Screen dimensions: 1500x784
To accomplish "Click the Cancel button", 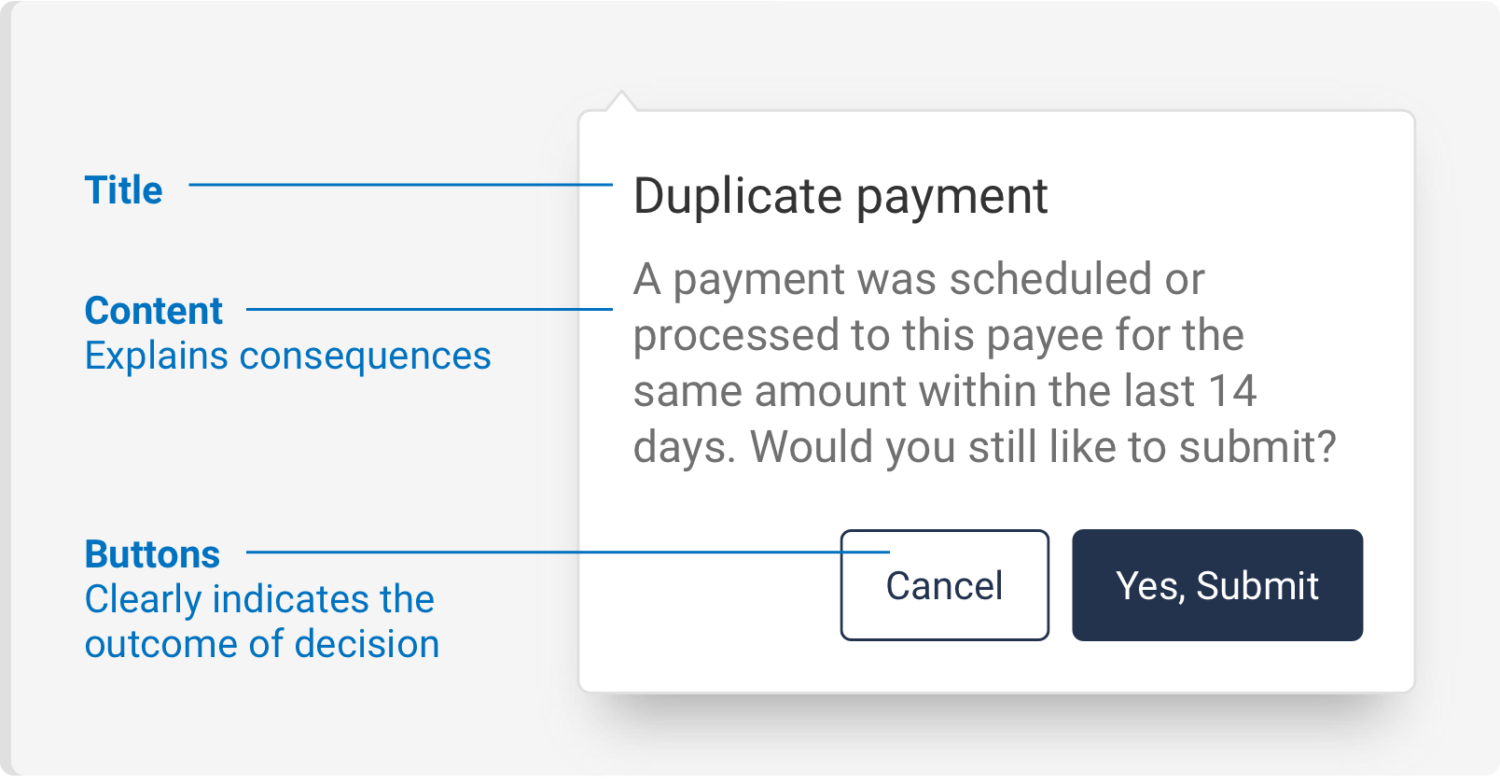I will pyautogui.click(x=944, y=585).
